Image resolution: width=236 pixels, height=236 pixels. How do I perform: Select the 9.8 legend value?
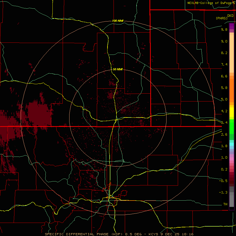[x=224, y=29]
